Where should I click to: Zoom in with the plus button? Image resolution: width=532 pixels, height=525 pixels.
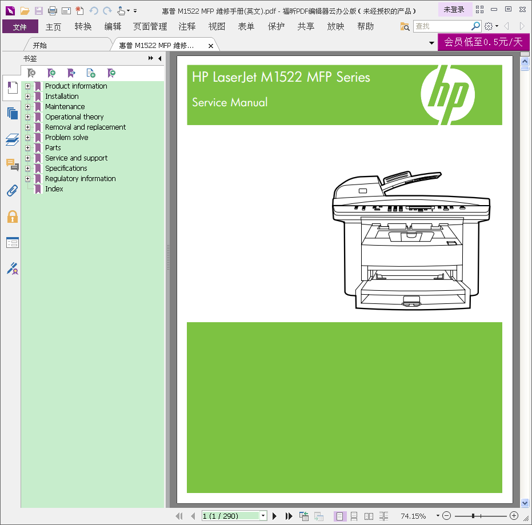tap(514, 516)
